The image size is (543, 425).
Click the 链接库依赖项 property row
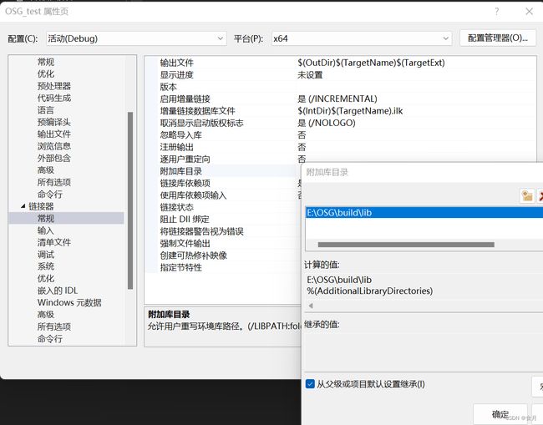[x=229, y=183]
